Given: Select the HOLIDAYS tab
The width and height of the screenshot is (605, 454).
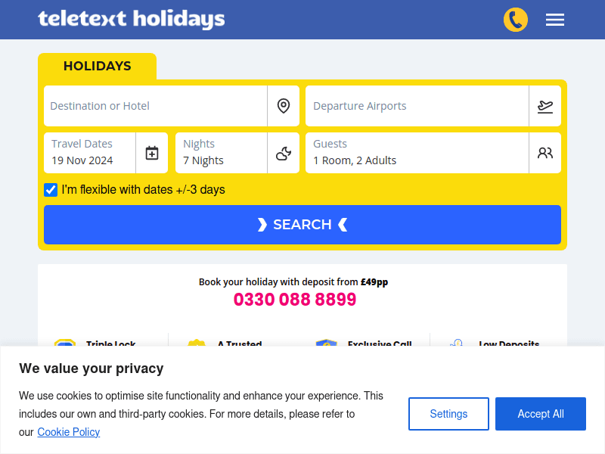Looking at the screenshot, I should coord(97,67).
